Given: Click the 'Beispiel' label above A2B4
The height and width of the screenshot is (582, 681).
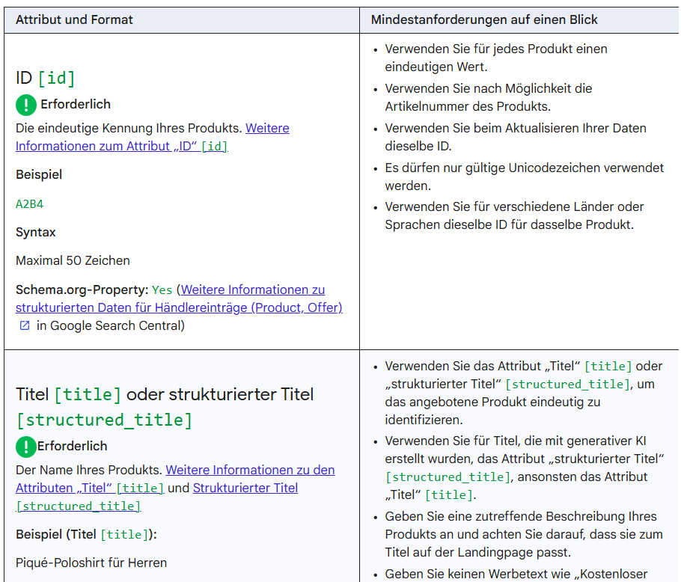Looking at the screenshot, I should (39, 174).
